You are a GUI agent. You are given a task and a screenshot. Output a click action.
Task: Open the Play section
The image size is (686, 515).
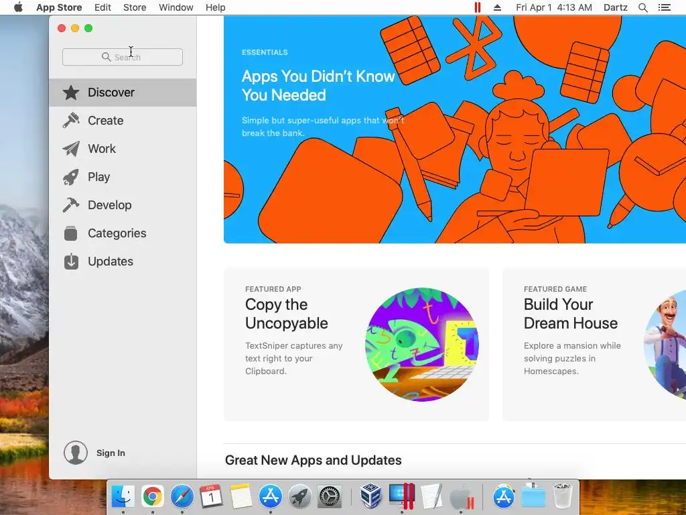click(x=123, y=177)
